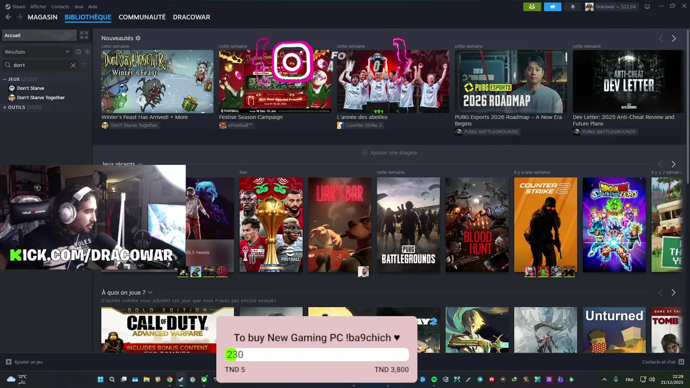The height and width of the screenshot is (388, 690).
Task: Open Contacts et chat panel
Action: click(x=663, y=362)
